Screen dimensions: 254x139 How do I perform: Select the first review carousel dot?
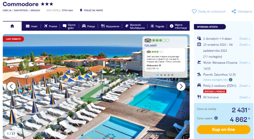coord(158,75)
